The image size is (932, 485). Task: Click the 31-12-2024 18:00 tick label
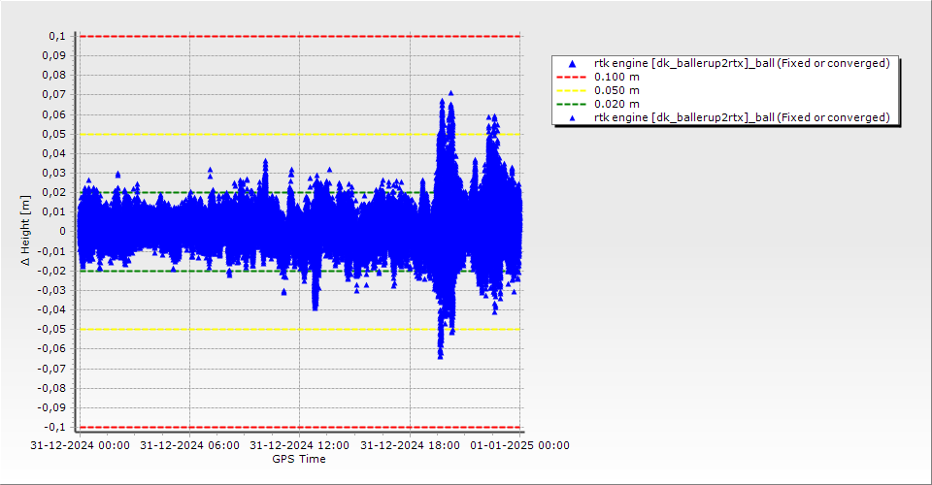[409, 446]
